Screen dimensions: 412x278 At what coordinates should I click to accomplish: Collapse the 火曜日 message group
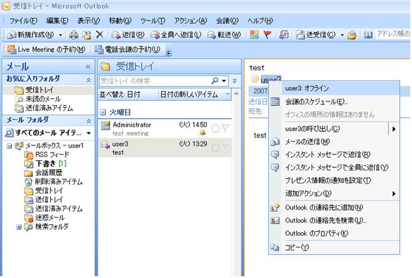[103, 112]
